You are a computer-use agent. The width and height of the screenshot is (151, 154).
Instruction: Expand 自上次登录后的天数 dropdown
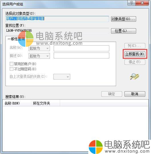pyautogui.click(x=62, y=77)
